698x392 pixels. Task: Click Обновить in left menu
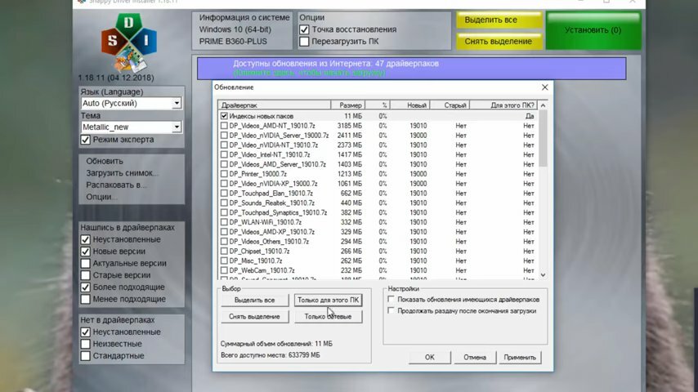coord(105,161)
